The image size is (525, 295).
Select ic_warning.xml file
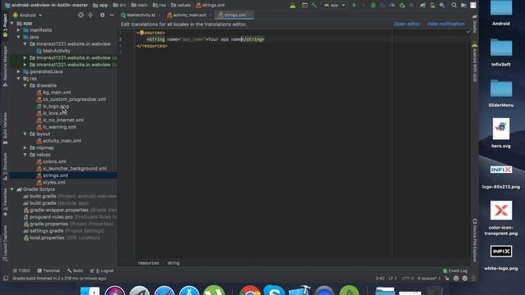click(57, 127)
